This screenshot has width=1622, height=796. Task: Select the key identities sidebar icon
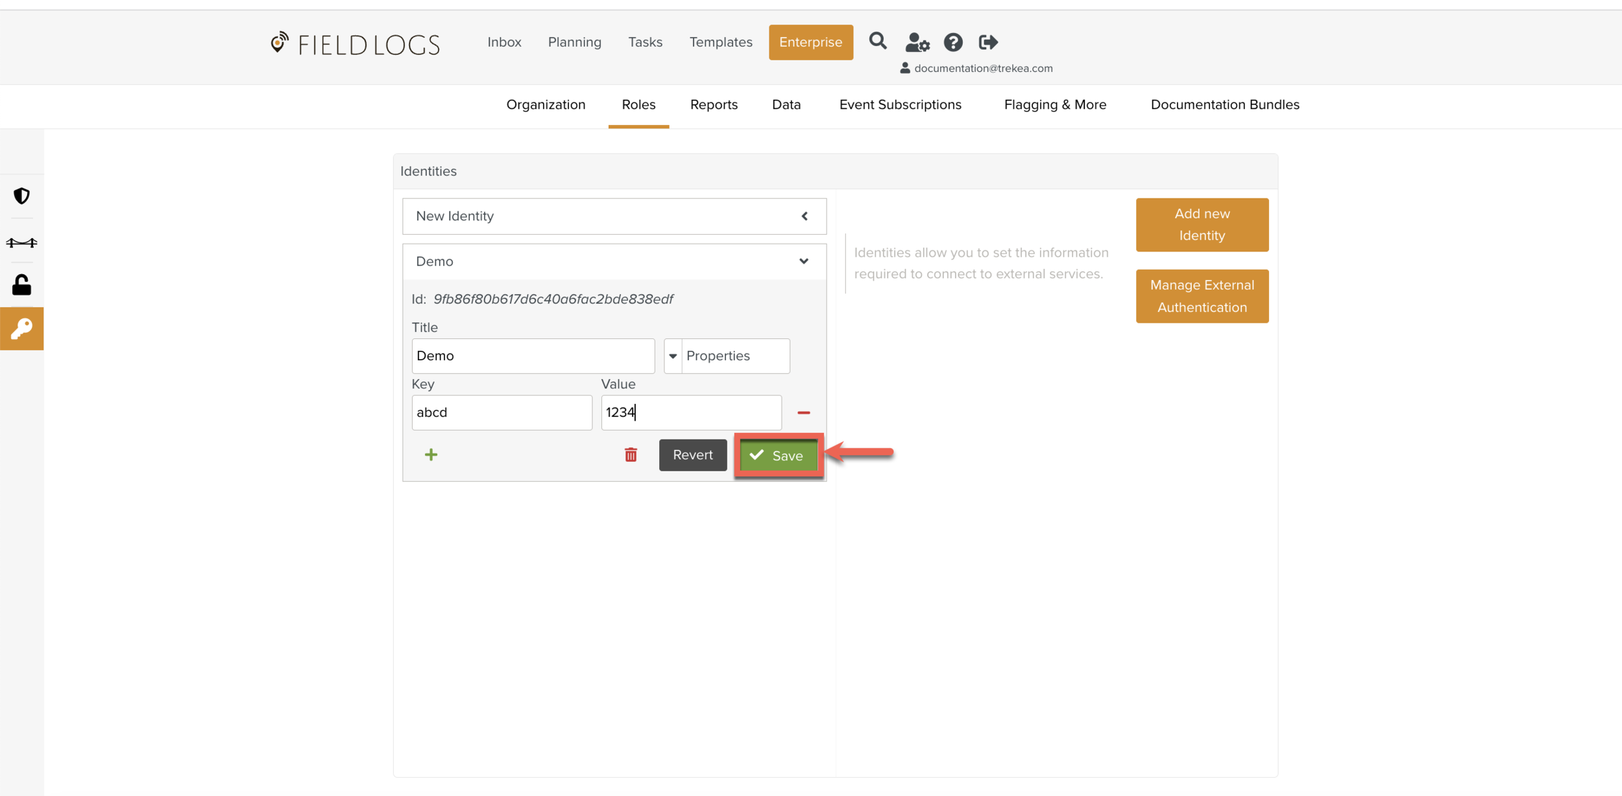click(22, 329)
